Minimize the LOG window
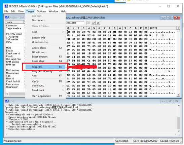The width and height of the screenshot is (184, 145). [163, 101]
